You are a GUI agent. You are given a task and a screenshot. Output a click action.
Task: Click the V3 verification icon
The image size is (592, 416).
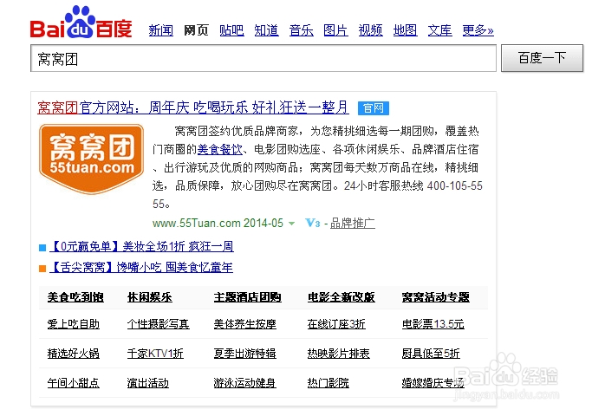pyautogui.click(x=312, y=223)
